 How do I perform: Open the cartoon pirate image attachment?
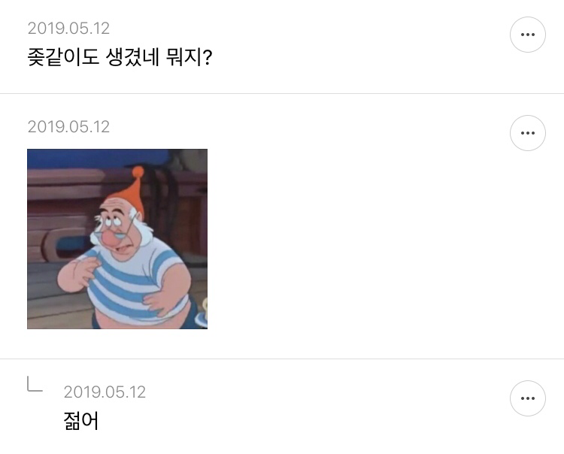pos(117,239)
